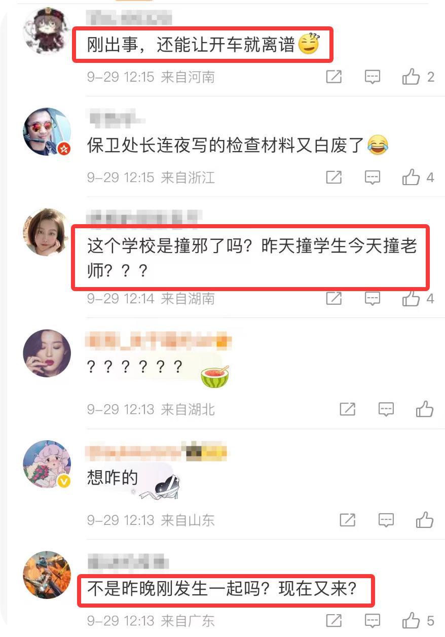Image resolution: width=445 pixels, height=637 pixels.
Task: Repost the comment from 河南
Action: [333, 77]
